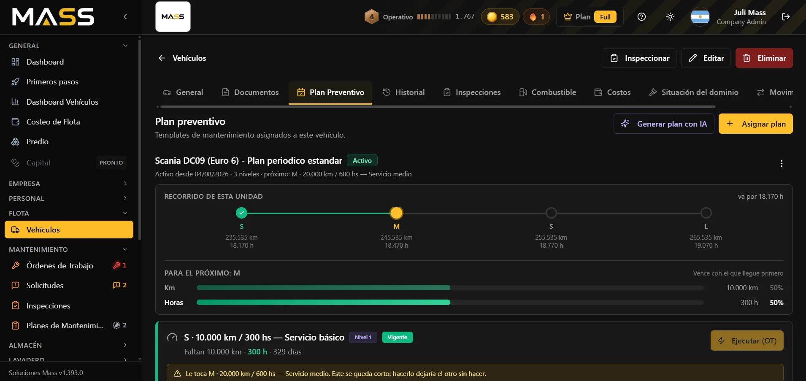Open Dashboard Vehículos chart item

tap(69, 102)
